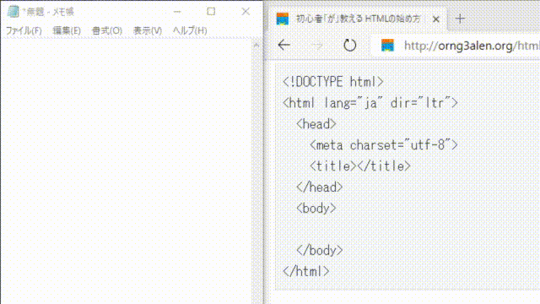
Task: Click the <meta charset="utf-8"> line
Action: pyautogui.click(x=384, y=145)
